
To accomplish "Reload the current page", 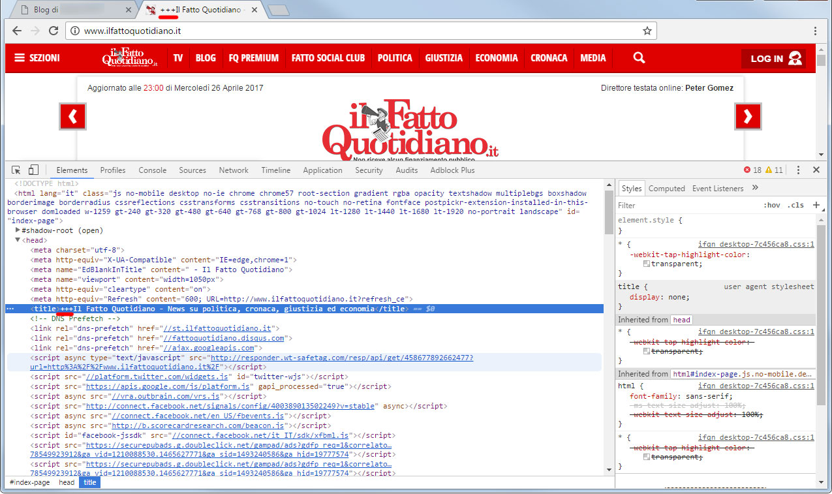I will tap(54, 31).
